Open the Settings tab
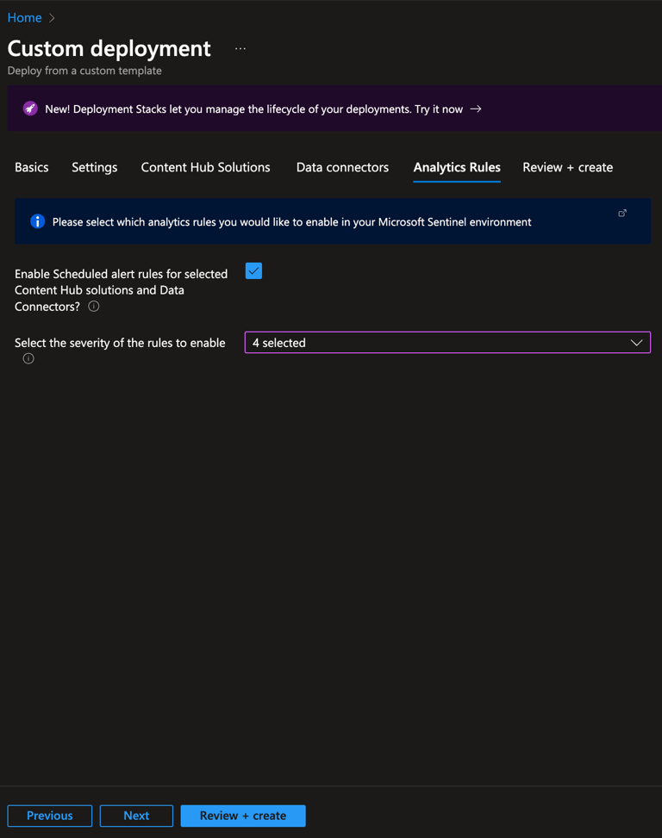Screen dimensions: 662x838 95,167
